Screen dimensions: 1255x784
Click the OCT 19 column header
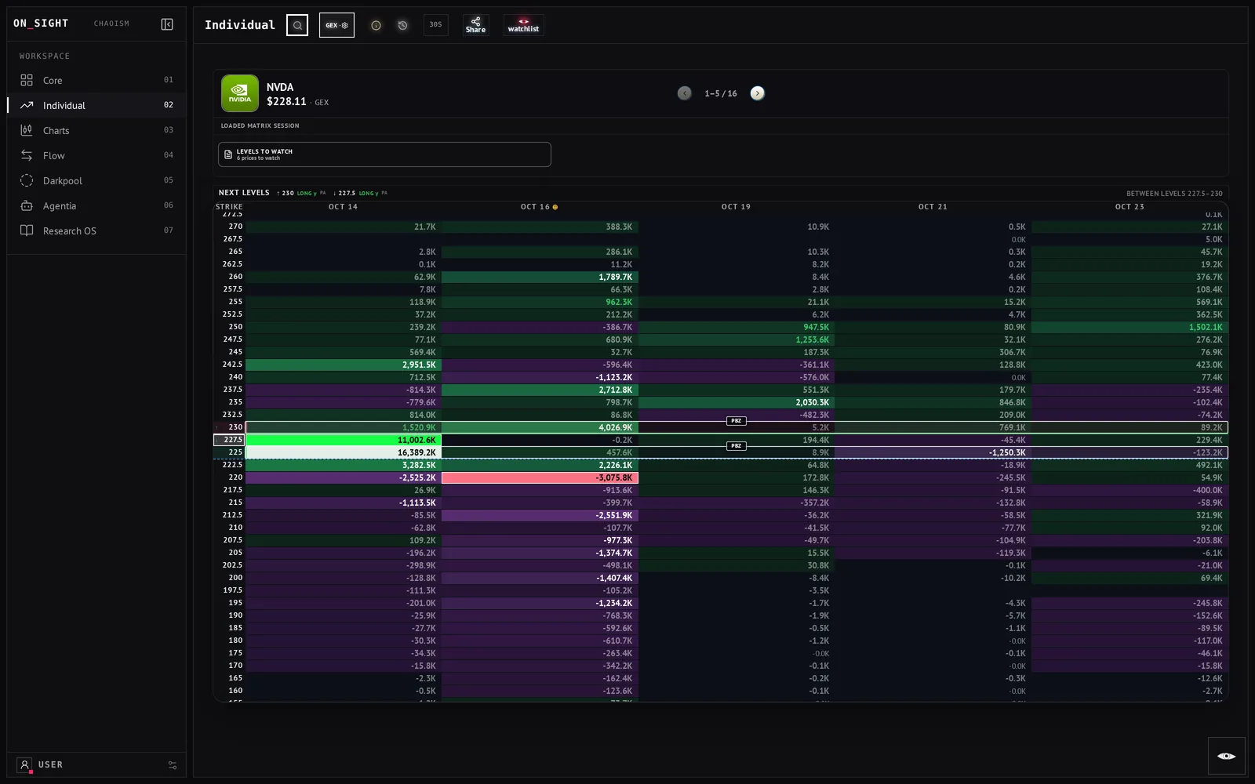coord(736,207)
